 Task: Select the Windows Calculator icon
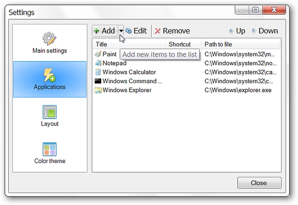[98, 72]
